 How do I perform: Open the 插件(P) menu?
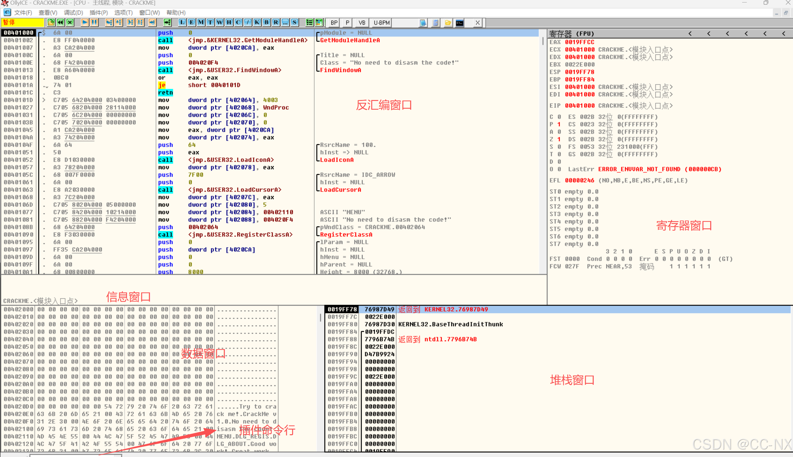[x=98, y=12]
